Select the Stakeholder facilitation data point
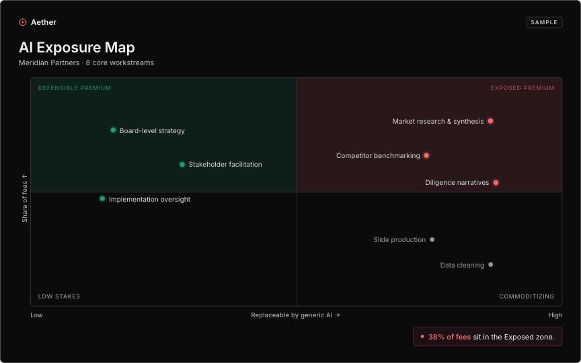Image resolution: width=581 pixels, height=363 pixels. (182, 165)
